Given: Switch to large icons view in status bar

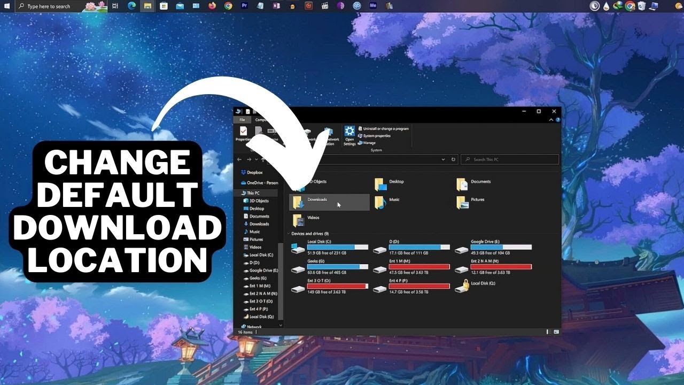Looking at the screenshot, I should [x=556, y=332].
